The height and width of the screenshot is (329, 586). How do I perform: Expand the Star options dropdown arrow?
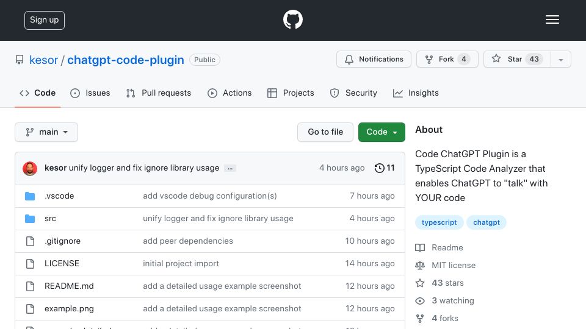tap(560, 59)
